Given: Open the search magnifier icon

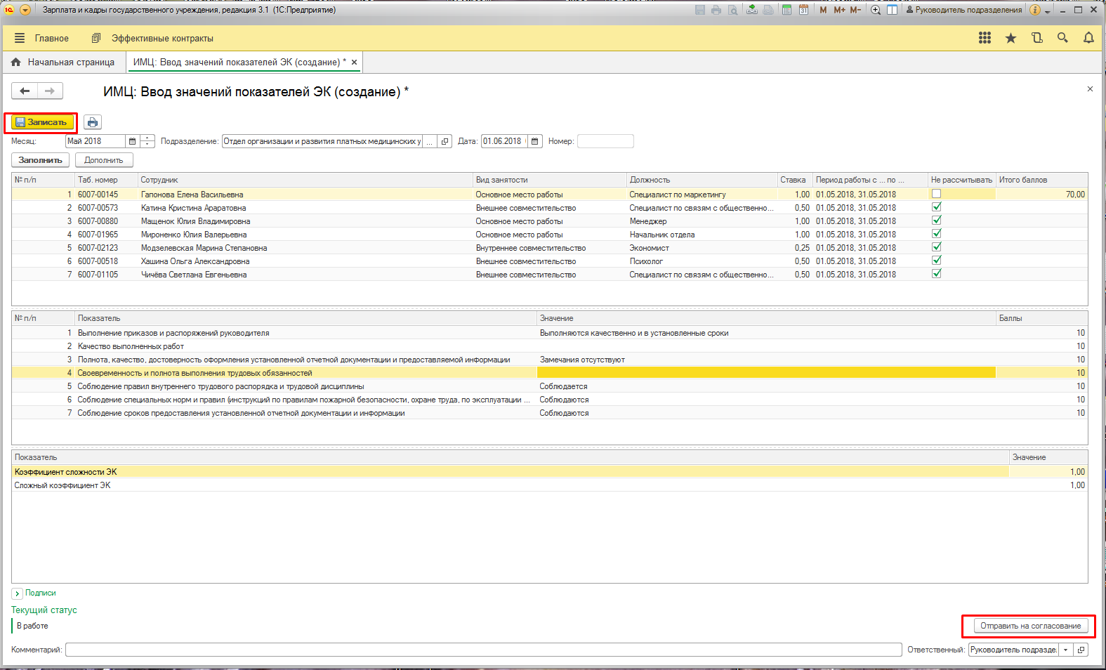Looking at the screenshot, I should click(x=1062, y=38).
